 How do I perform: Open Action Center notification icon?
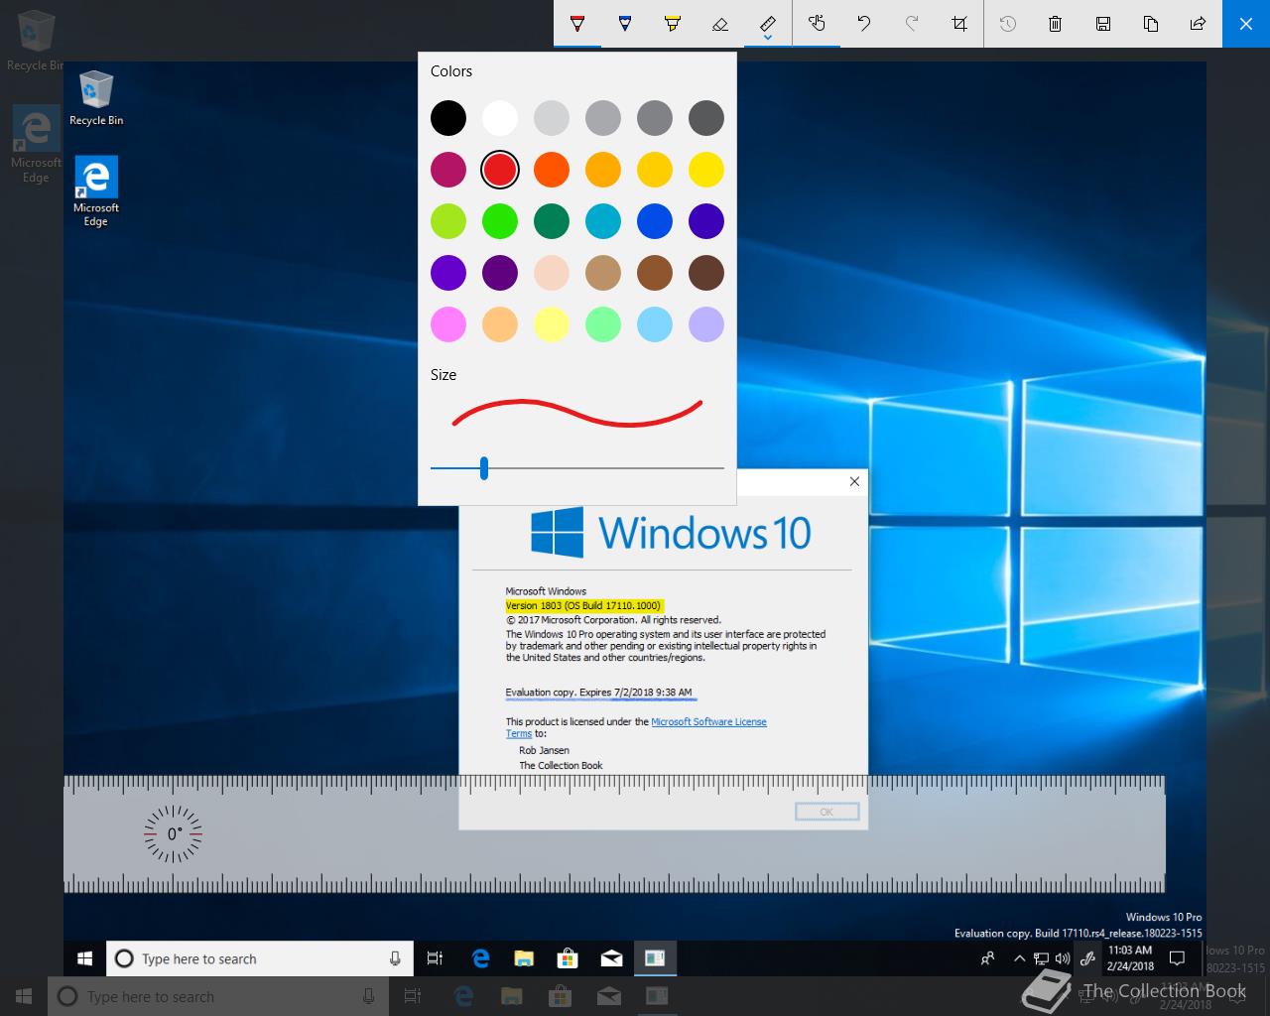click(1178, 958)
